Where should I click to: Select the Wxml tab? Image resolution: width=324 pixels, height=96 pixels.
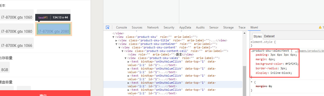pyautogui.click(x=254, y=27)
